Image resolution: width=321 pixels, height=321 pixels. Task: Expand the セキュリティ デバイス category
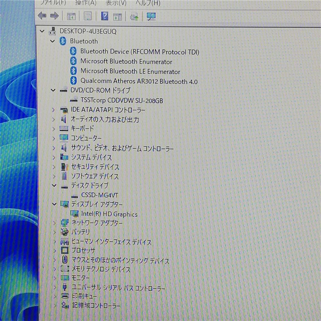click(x=54, y=167)
